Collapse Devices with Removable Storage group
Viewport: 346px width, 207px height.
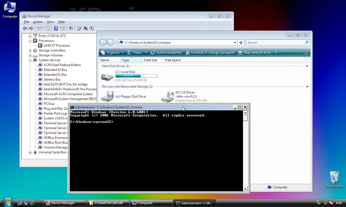coord(307,87)
